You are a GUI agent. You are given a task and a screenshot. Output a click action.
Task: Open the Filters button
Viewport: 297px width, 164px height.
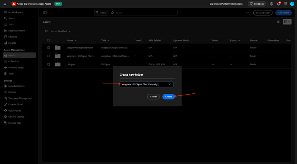click(x=101, y=13)
